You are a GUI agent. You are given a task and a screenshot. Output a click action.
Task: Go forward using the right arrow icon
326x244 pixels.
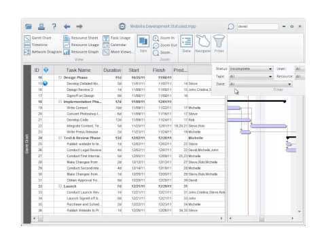pyautogui.click(x=79, y=26)
